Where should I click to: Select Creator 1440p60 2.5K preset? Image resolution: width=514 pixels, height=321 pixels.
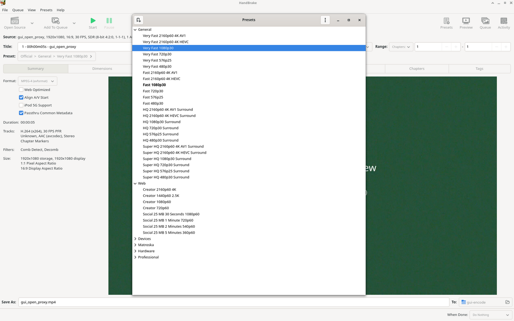pyautogui.click(x=161, y=196)
